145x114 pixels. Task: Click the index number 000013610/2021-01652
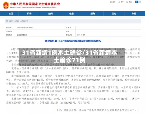pos(25,28)
